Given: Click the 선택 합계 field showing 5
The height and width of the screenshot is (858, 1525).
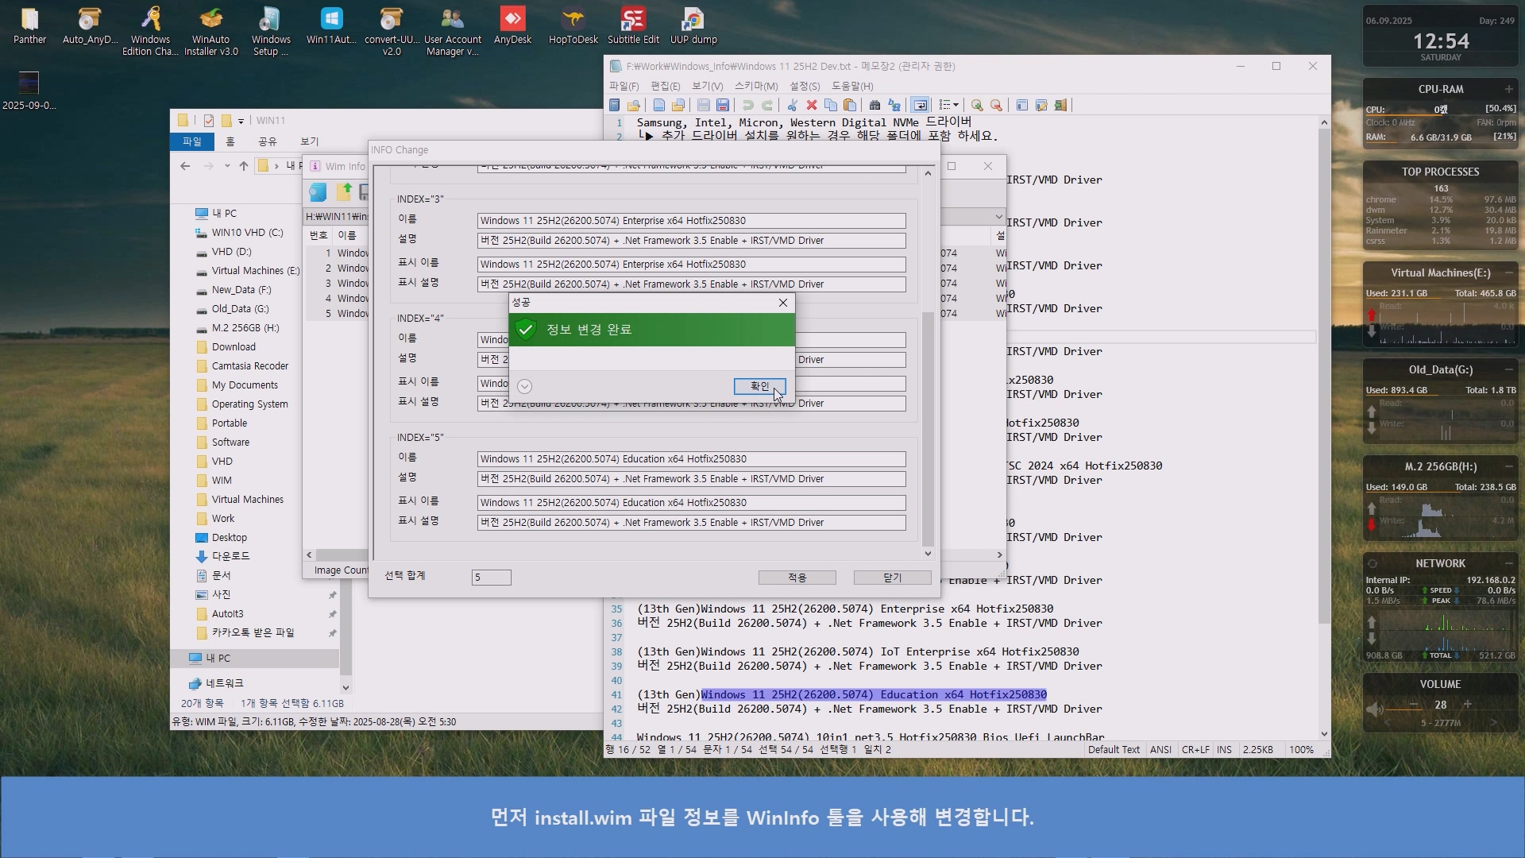Looking at the screenshot, I should pyautogui.click(x=491, y=578).
